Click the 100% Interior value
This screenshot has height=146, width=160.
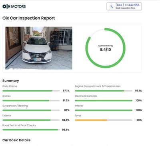click(139, 110)
